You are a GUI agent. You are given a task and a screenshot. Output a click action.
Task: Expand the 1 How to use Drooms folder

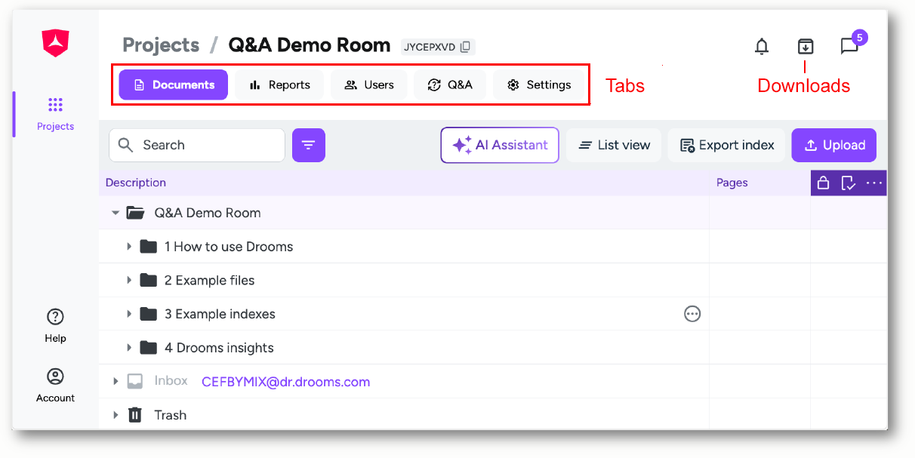129,247
